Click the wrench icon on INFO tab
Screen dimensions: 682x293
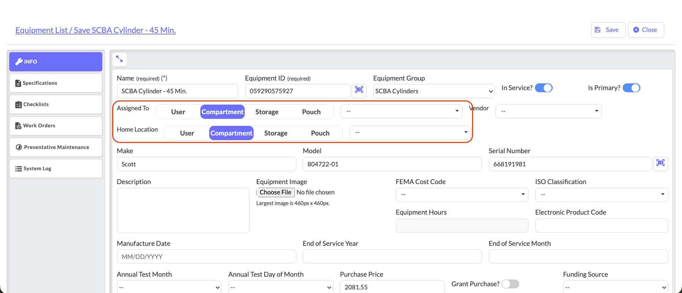tap(19, 62)
